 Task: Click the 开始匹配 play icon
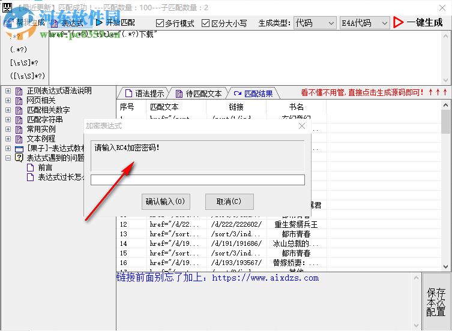[x=99, y=22]
